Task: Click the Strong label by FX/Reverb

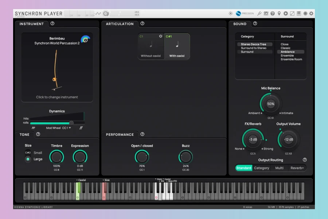Action: pos(268,149)
